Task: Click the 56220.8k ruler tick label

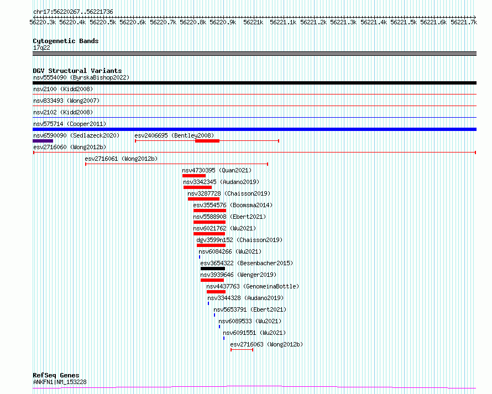Action: click(x=193, y=22)
